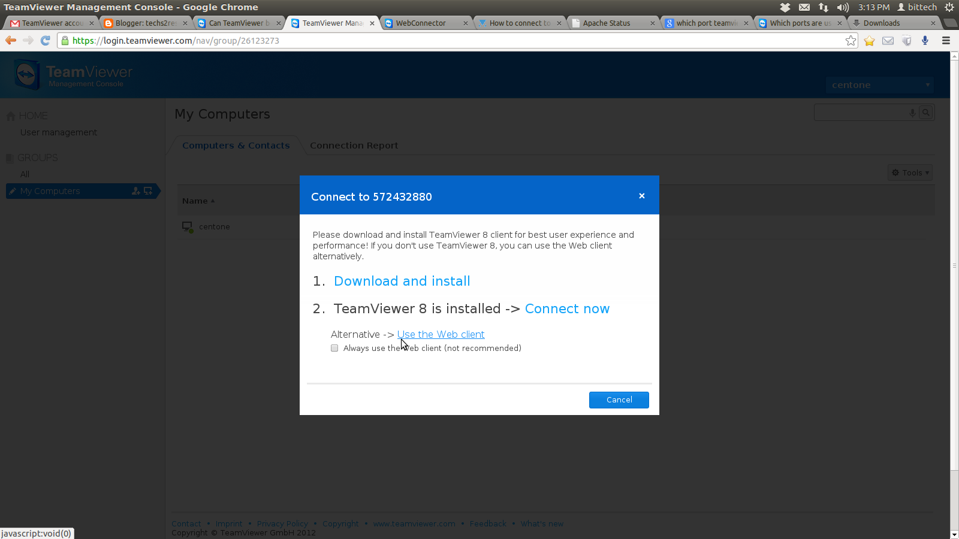Screen dimensions: 959x539
Task: Close the Connect to 572432880 dialog
Action: click(641, 196)
